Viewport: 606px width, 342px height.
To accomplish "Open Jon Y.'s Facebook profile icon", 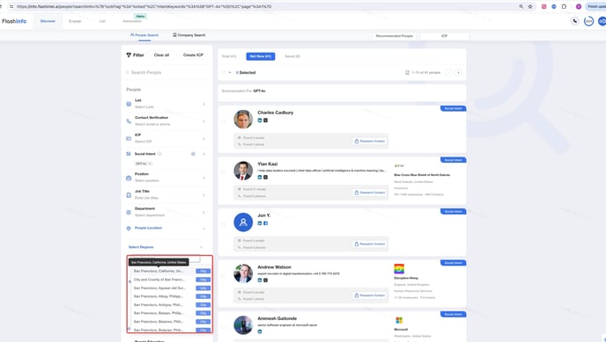I will click(x=265, y=223).
